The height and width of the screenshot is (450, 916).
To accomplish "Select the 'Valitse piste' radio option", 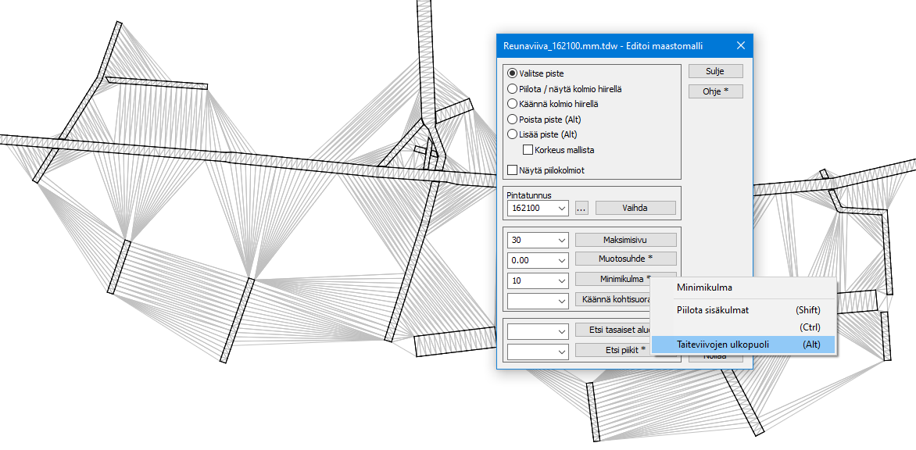I will (x=513, y=73).
